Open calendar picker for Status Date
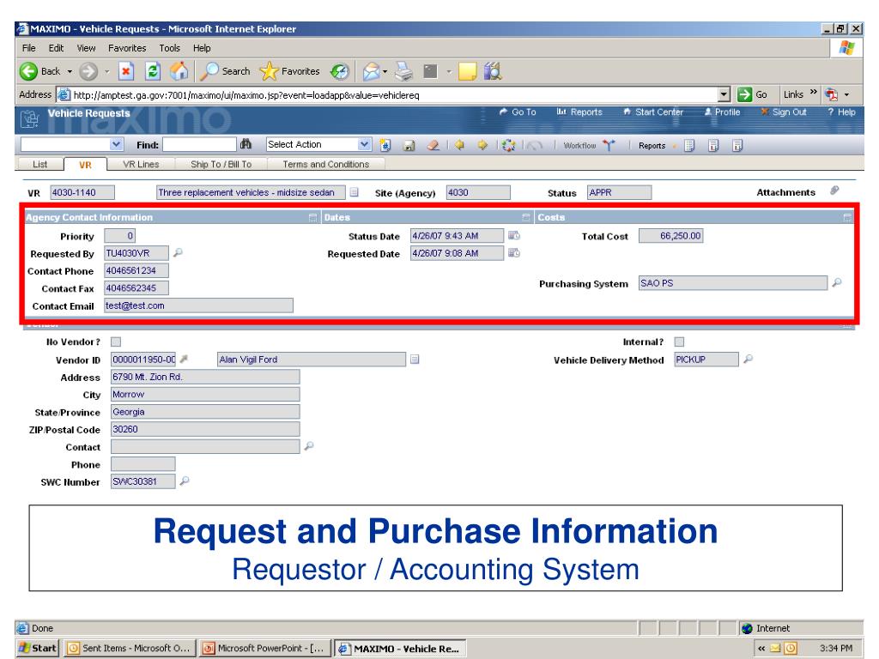This screenshot has width=879, height=659. (x=514, y=235)
